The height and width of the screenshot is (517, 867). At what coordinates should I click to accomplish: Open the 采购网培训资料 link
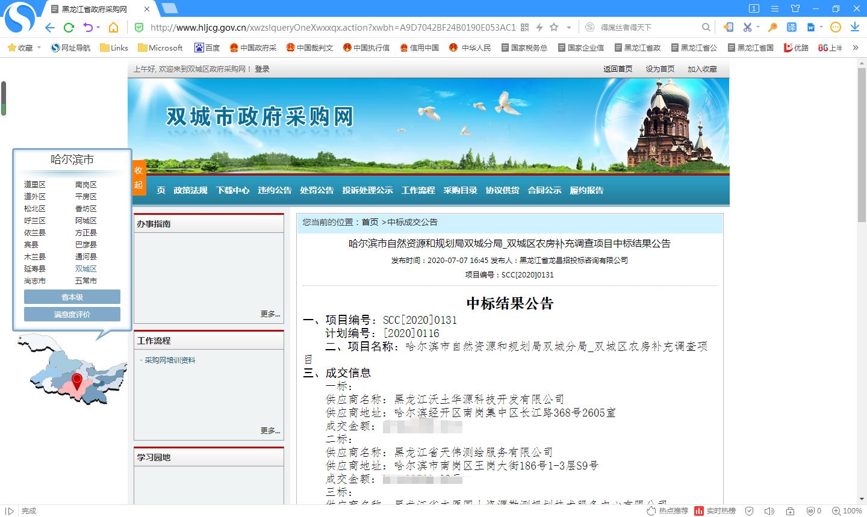point(170,361)
